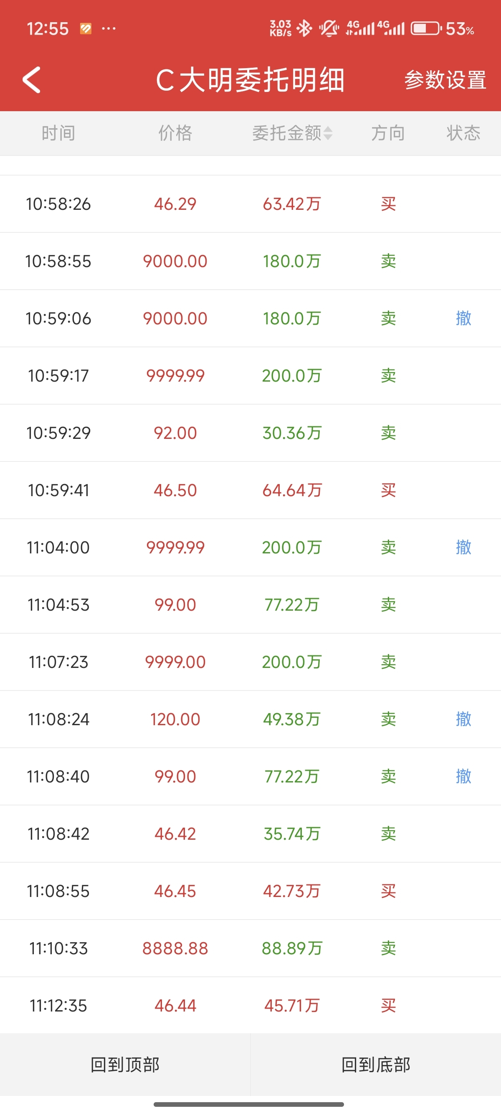Tap the orange notification icon

tap(86, 29)
